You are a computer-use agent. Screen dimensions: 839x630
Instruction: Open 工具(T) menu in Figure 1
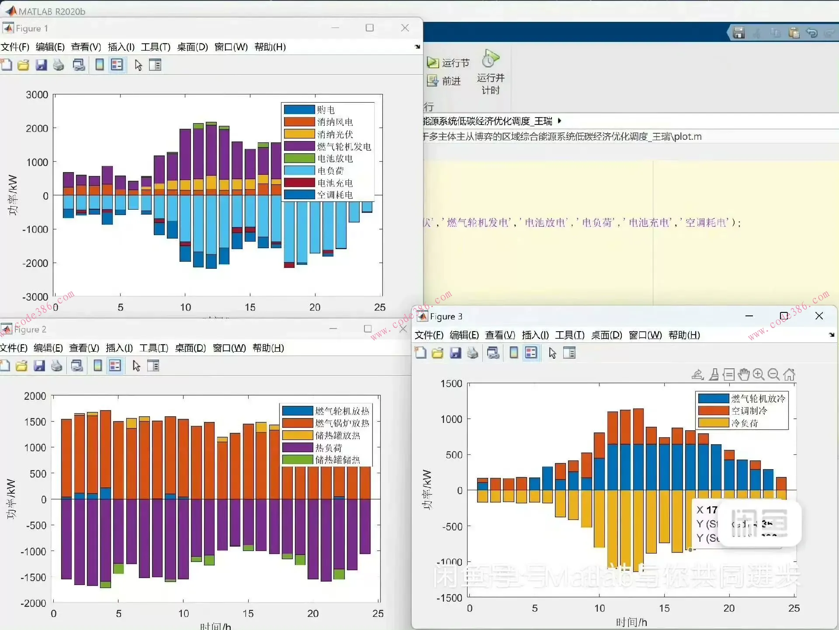(156, 47)
